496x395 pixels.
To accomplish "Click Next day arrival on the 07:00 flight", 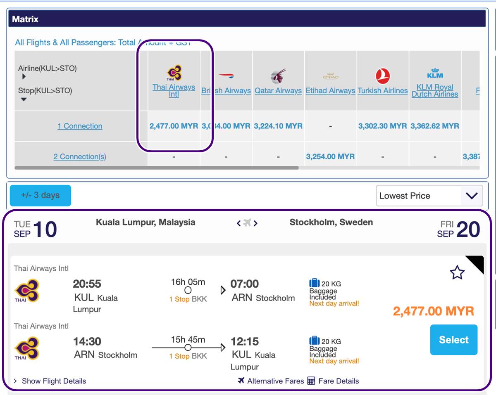I will pyautogui.click(x=334, y=304).
